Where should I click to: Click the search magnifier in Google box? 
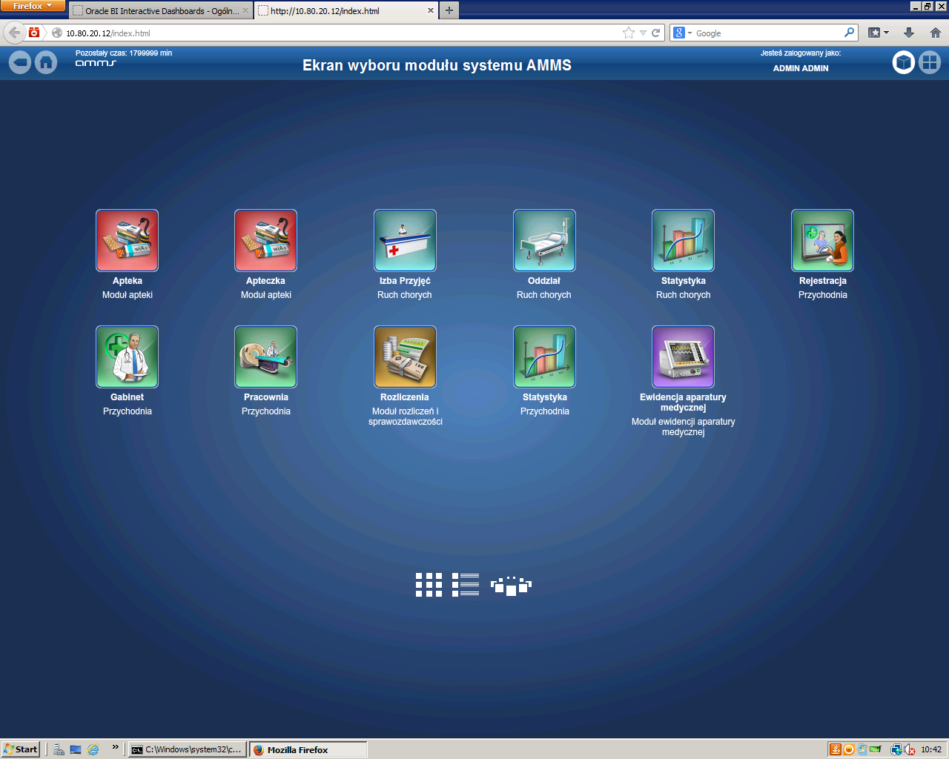(x=849, y=33)
